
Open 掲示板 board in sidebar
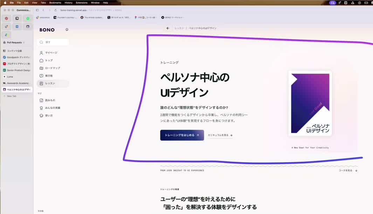pos(53,76)
